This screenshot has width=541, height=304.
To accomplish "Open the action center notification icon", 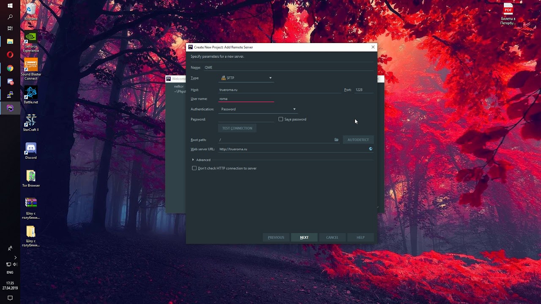I will (10, 298).
